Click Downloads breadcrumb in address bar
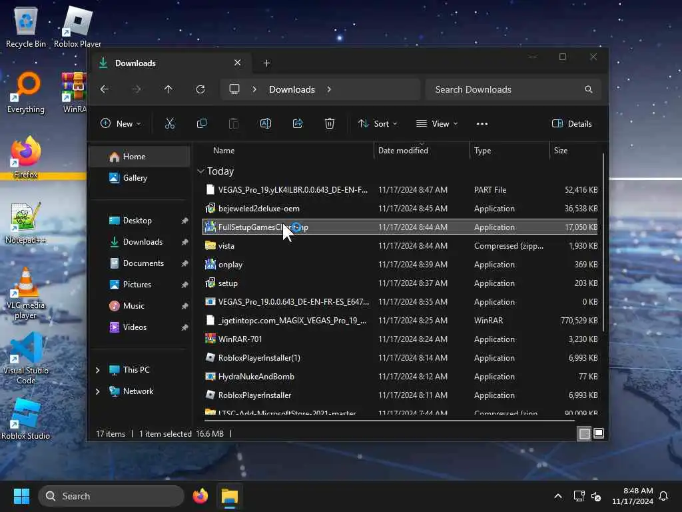This screenshot has height=512, width=682. (x=292, y=89)
